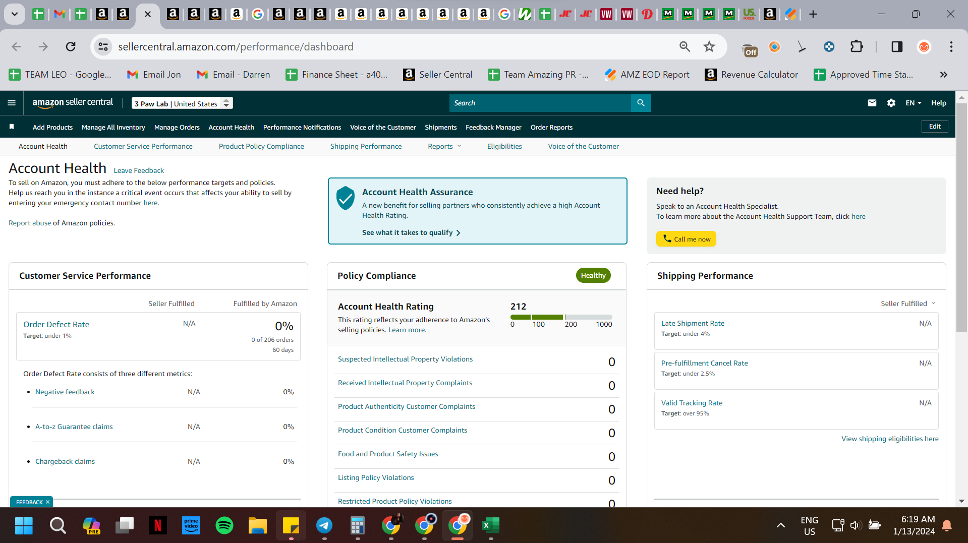968x543 pixels.
Task: Open the Seller Central hamburger menu
Action: pos(12,103)
